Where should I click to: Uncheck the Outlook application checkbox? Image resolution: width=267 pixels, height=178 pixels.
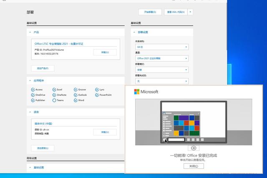tap(76, 95)
